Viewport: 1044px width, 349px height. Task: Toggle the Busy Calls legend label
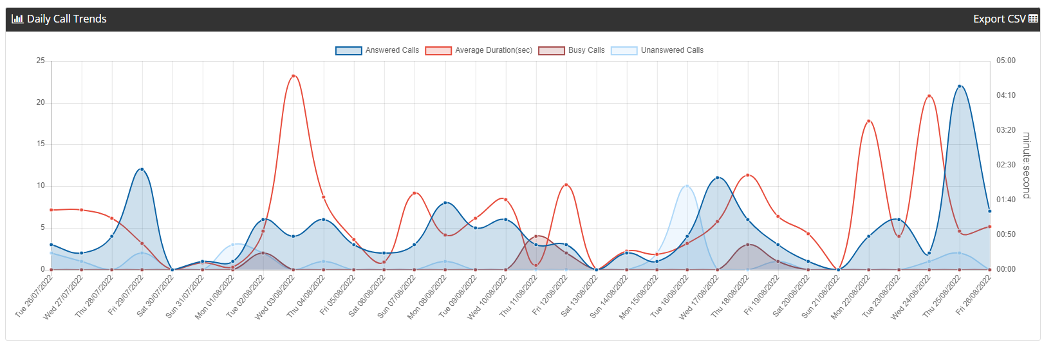[586, 50]
